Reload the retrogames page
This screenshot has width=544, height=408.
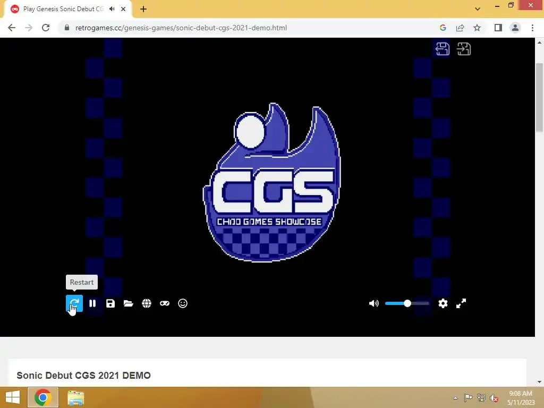click(46, 28)
